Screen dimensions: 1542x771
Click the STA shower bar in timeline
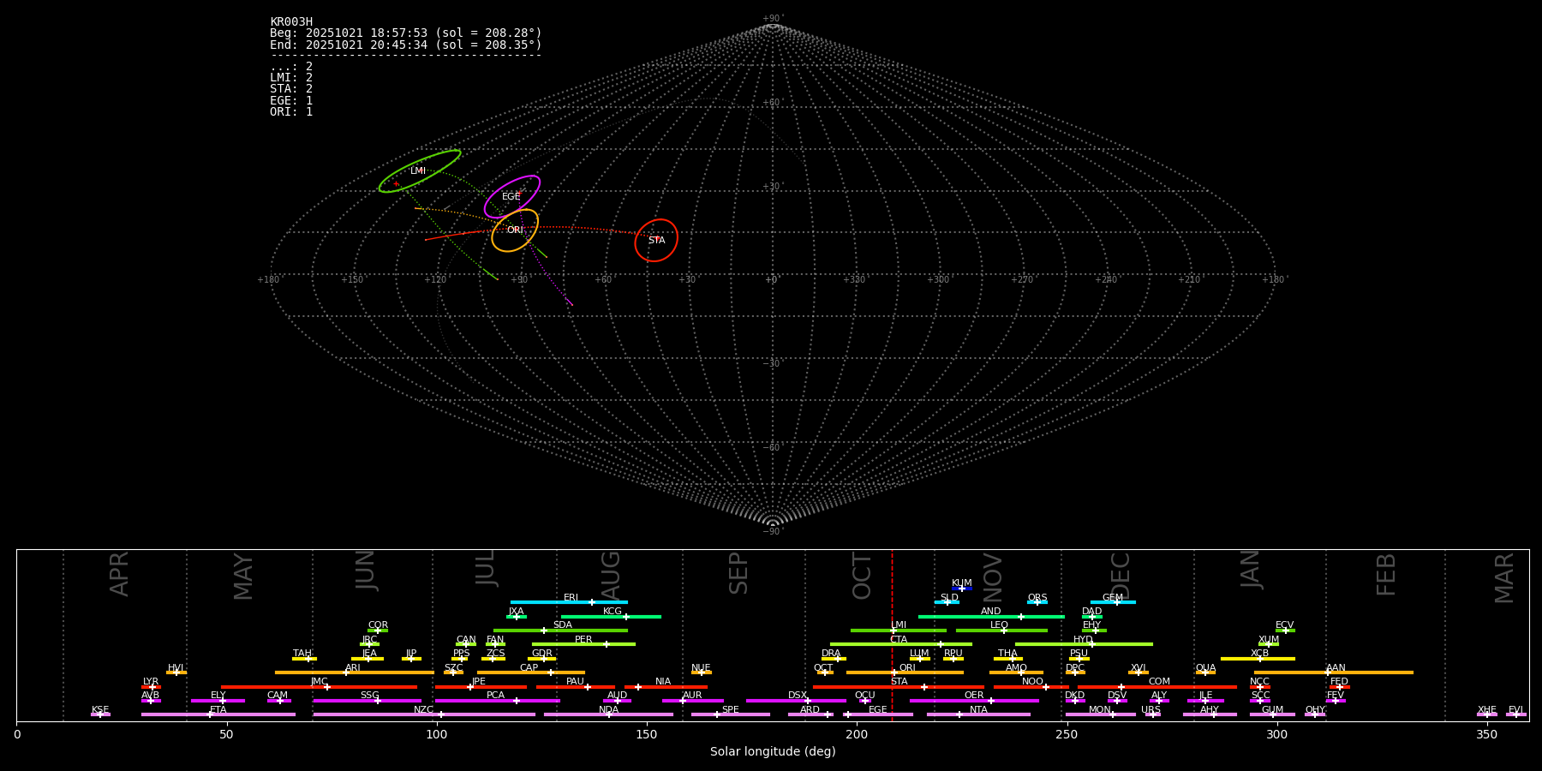pos(899,687)
